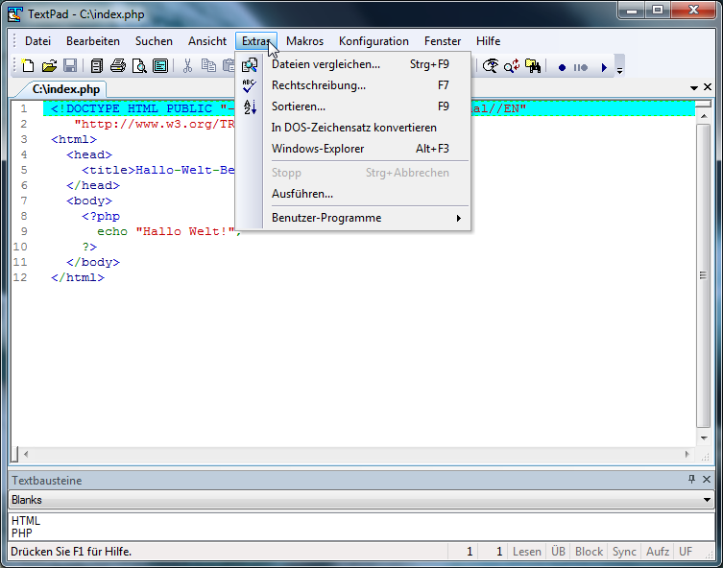Choose Ausführen... menu entry

coord(352,194)
